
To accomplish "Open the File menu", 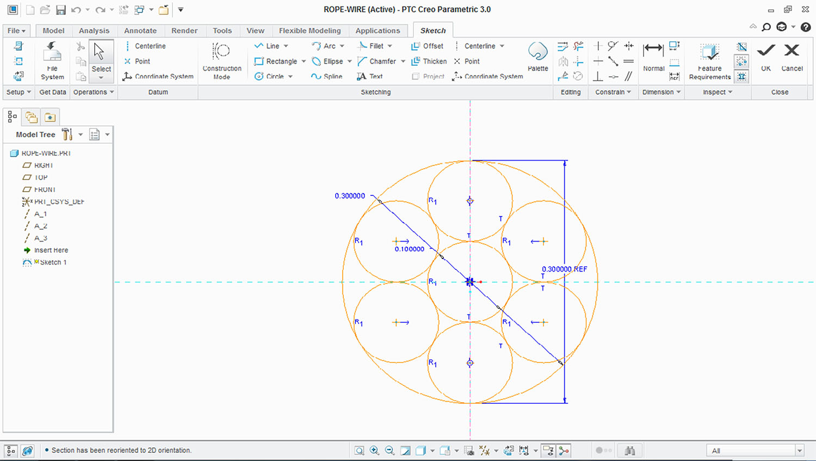I will [x=17, y=30].
